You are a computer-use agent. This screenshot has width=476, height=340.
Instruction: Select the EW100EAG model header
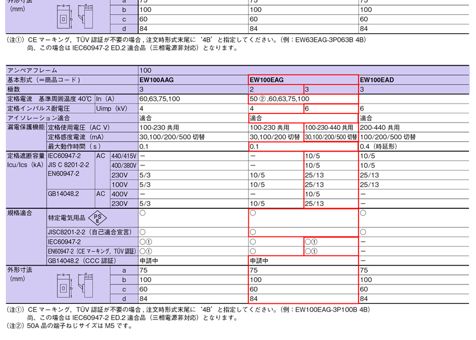(267, 80)
